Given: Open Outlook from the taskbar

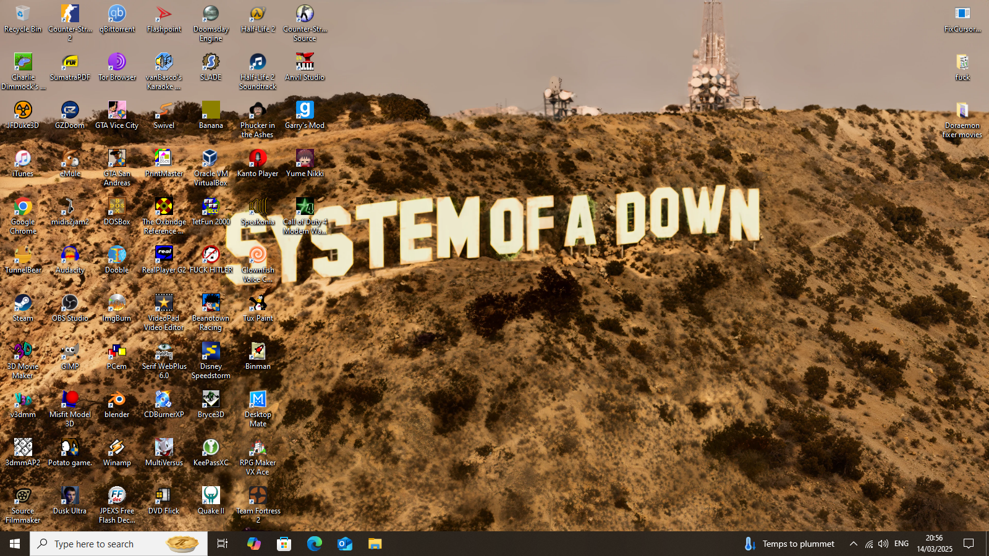Looking at the screenshot, I should (345, 544).
